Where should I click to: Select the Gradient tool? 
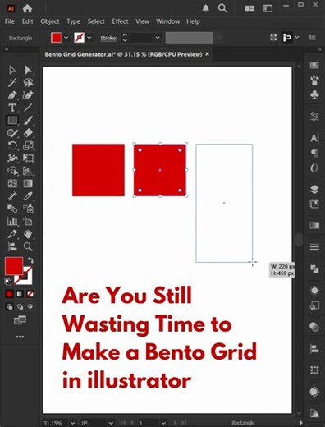(28, 183)
